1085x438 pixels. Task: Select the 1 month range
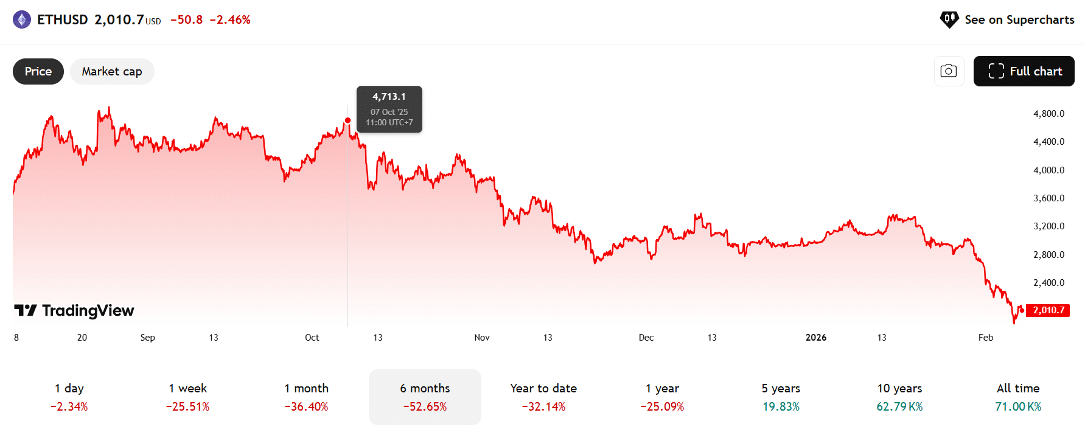point(306,397)
